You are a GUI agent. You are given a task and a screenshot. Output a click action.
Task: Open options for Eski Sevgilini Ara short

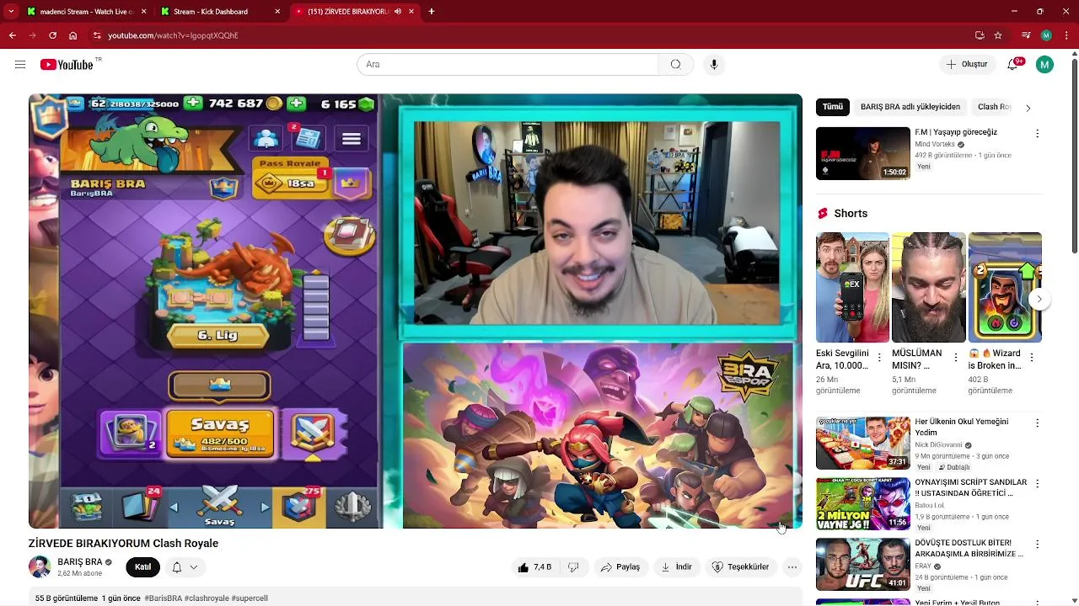click(x=879, y=358)
